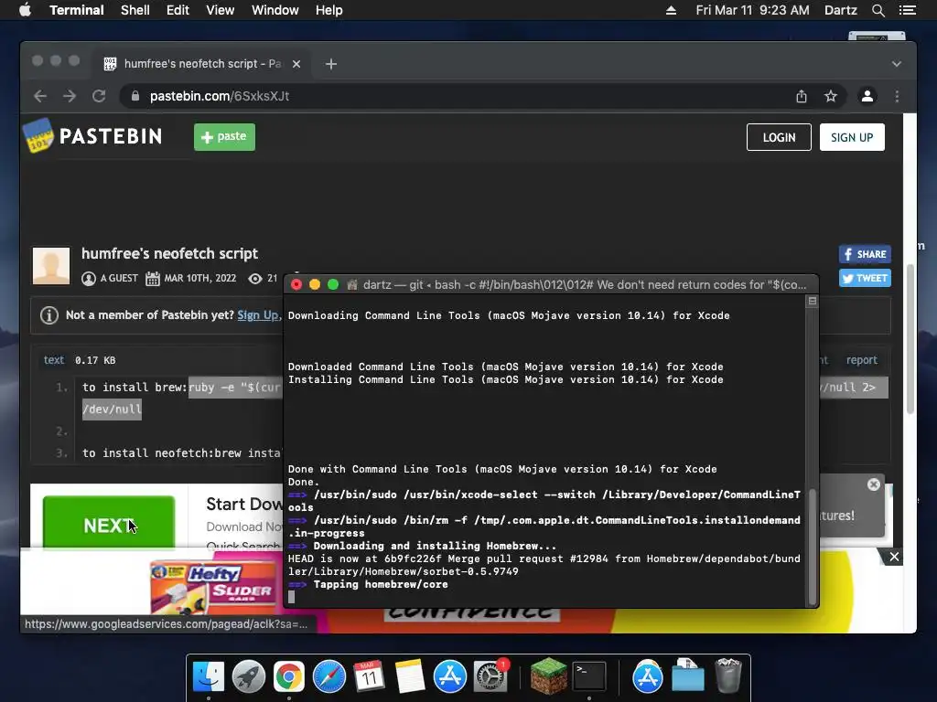This screenshot has height=702, width=937.
Task: Click the Hefty Slider ad image
Action: click(212, 588)
